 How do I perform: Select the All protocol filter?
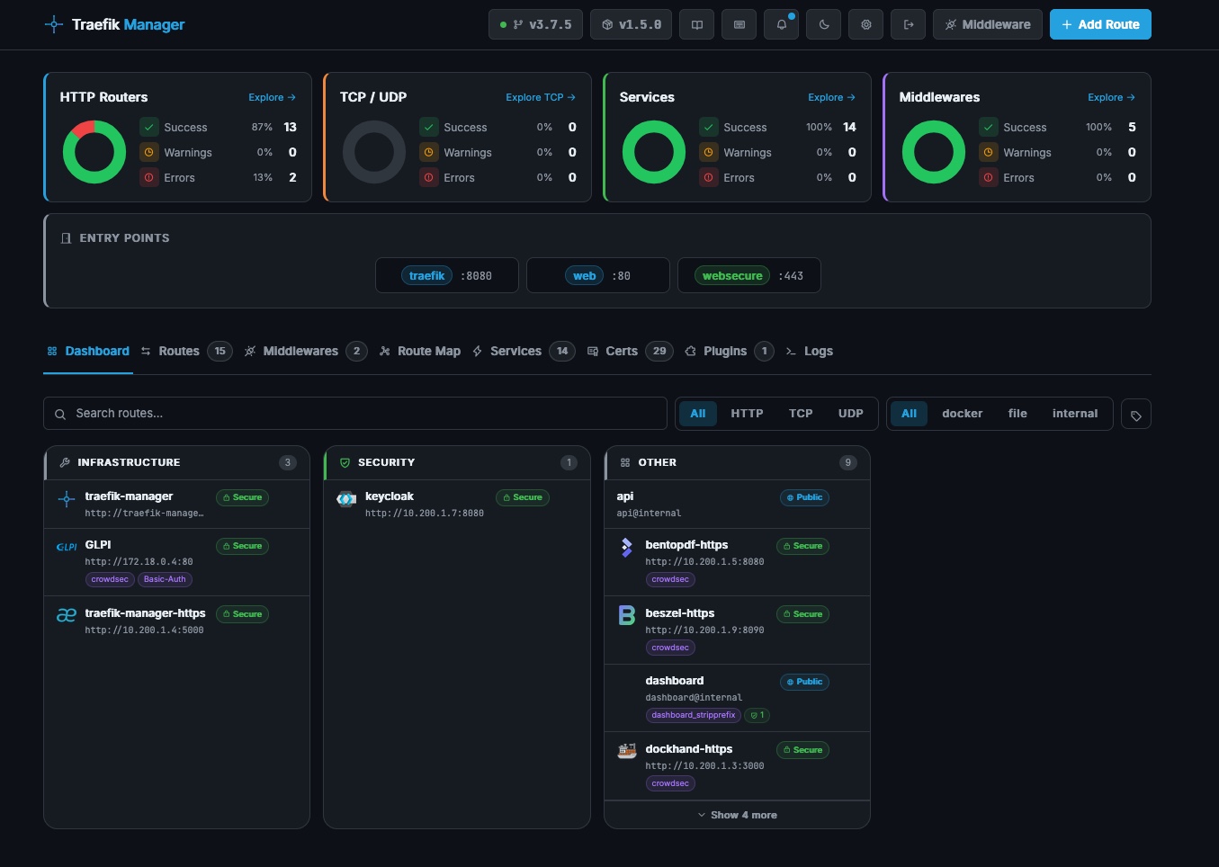click(x=698, y=414)
